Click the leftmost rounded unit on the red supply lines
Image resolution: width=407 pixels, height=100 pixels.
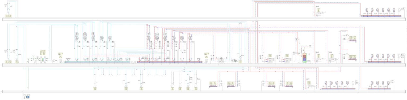149,36
